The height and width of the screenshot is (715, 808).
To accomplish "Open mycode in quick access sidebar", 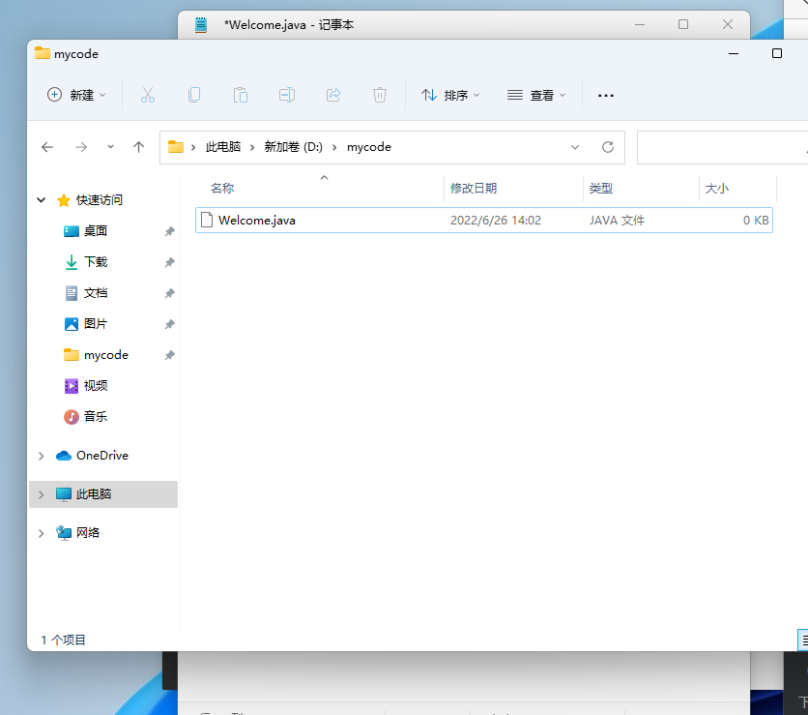I will 106,354.
